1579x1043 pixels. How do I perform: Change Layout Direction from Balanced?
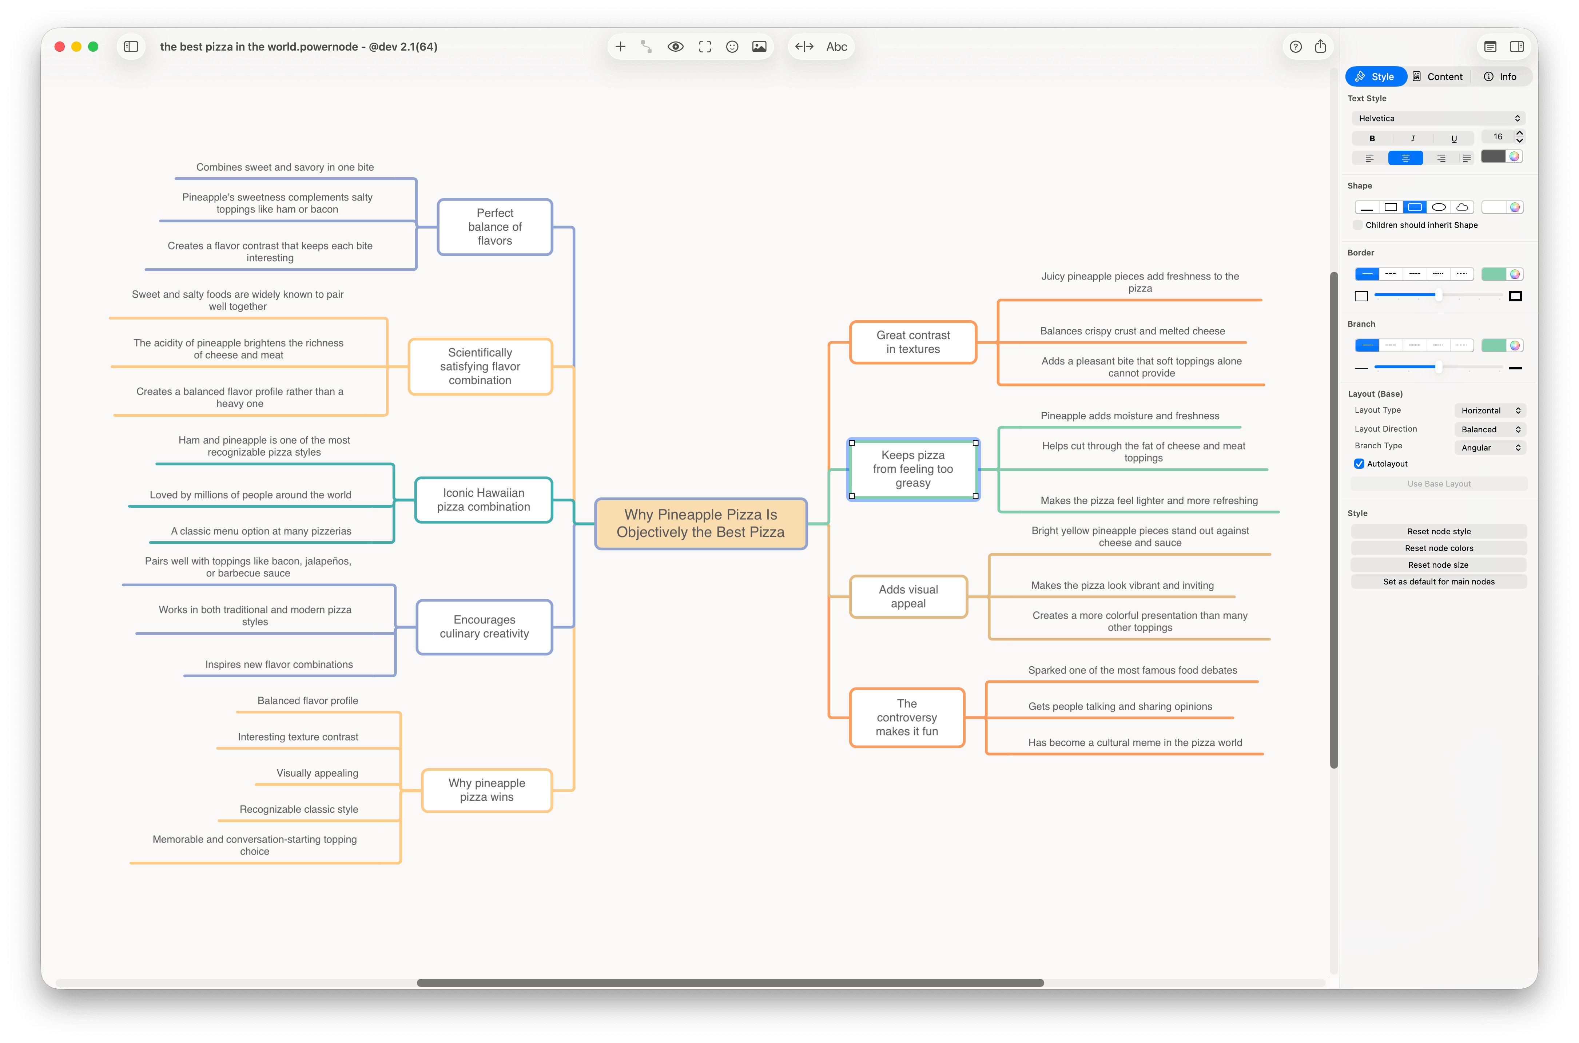1490,429
